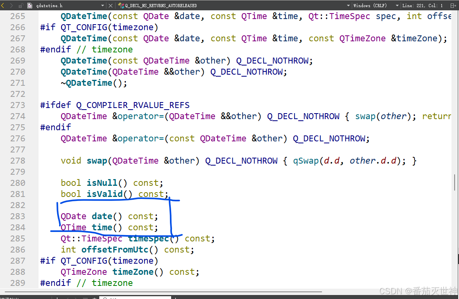Go forward with the right arrow
Viewport: 459px width, 299px height.
[12, 5]
